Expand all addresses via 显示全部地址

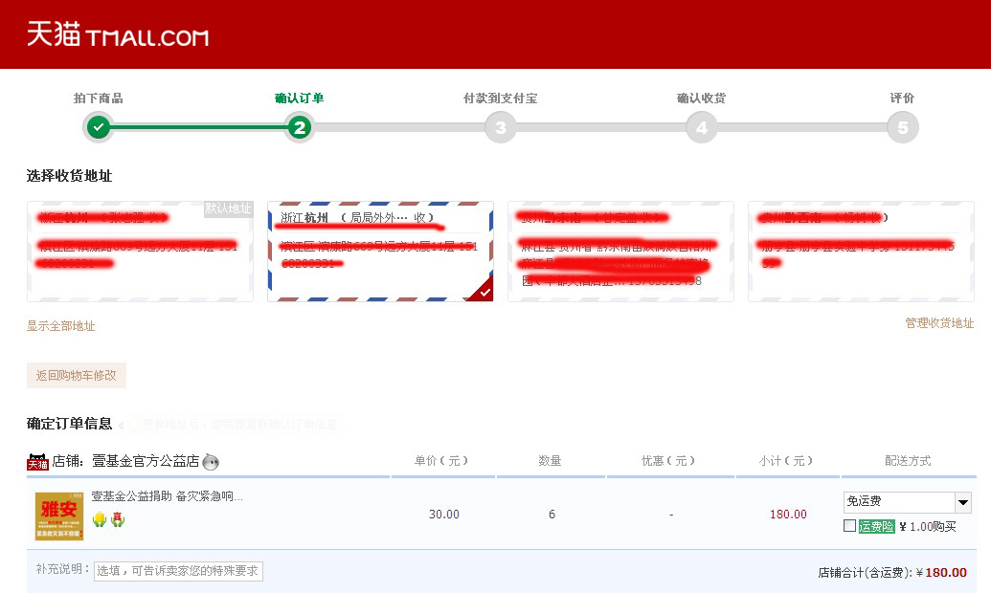61,326
